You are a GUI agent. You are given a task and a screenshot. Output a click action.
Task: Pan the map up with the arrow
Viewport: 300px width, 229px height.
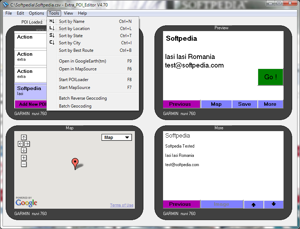(x=24, y=137)
